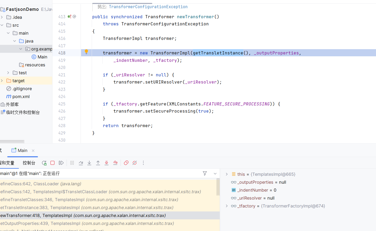Click 'return transformer;' on line 428

(x=128, y=126)
